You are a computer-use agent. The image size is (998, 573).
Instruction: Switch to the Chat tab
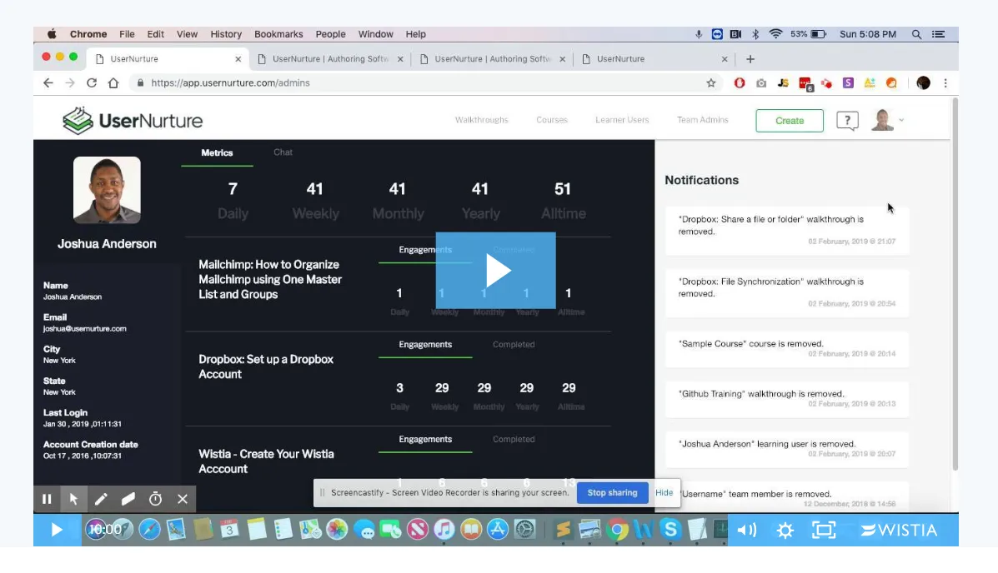[283, 152]
